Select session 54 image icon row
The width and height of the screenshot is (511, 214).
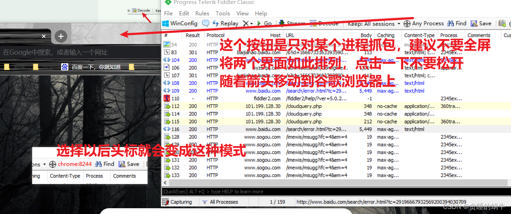click(x=166, y=45)
